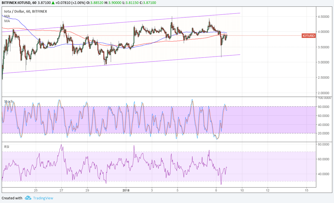Click the 'Created with' caption text

(12, 198)
